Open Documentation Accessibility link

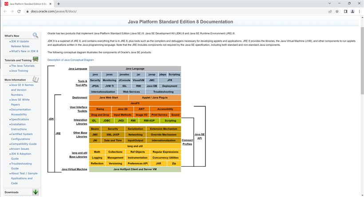point(21,112)
